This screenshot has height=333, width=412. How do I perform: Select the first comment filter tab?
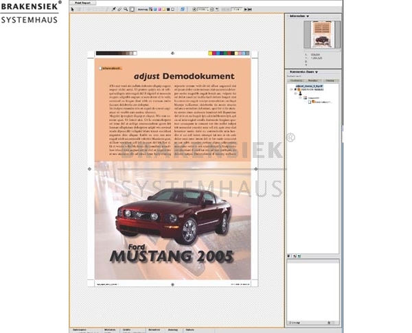296,80
